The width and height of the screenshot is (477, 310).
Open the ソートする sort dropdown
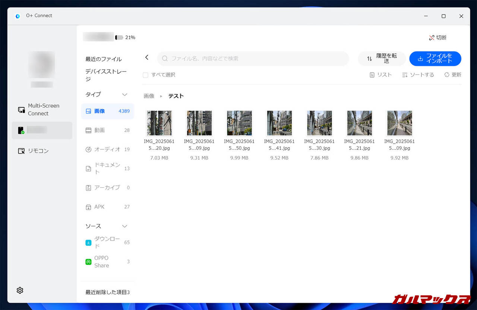(418, 75)
